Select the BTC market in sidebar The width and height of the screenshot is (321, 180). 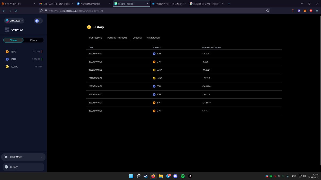tap(24, 52)
